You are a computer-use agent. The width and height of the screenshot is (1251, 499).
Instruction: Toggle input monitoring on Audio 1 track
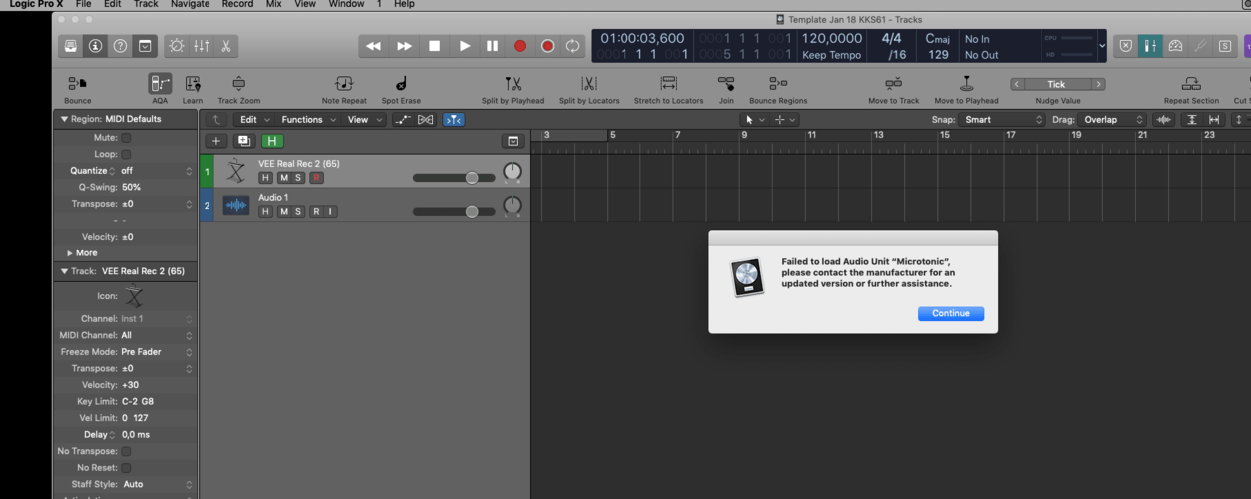point(330,212)
